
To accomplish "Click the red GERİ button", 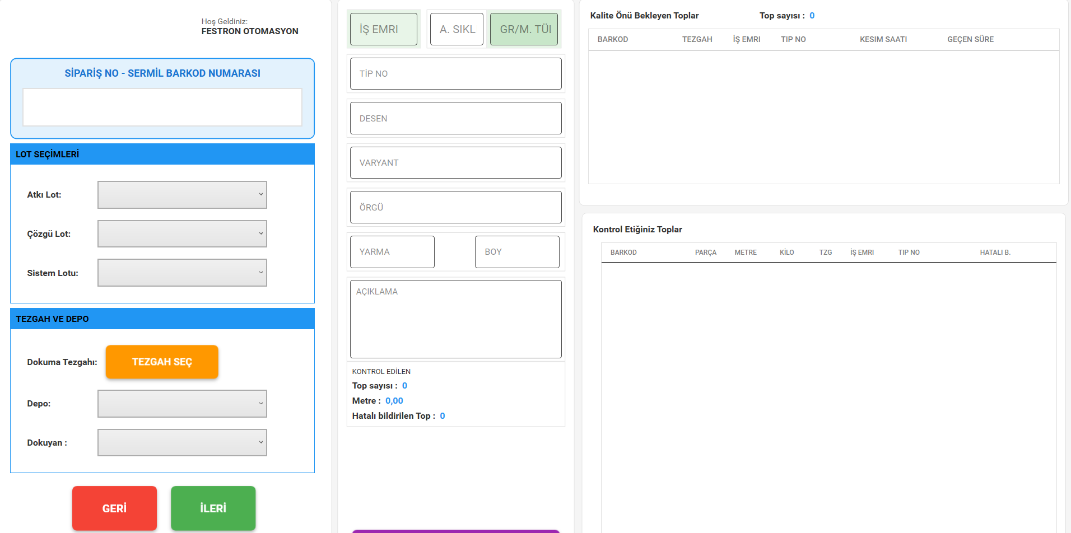I will (114, 508).
